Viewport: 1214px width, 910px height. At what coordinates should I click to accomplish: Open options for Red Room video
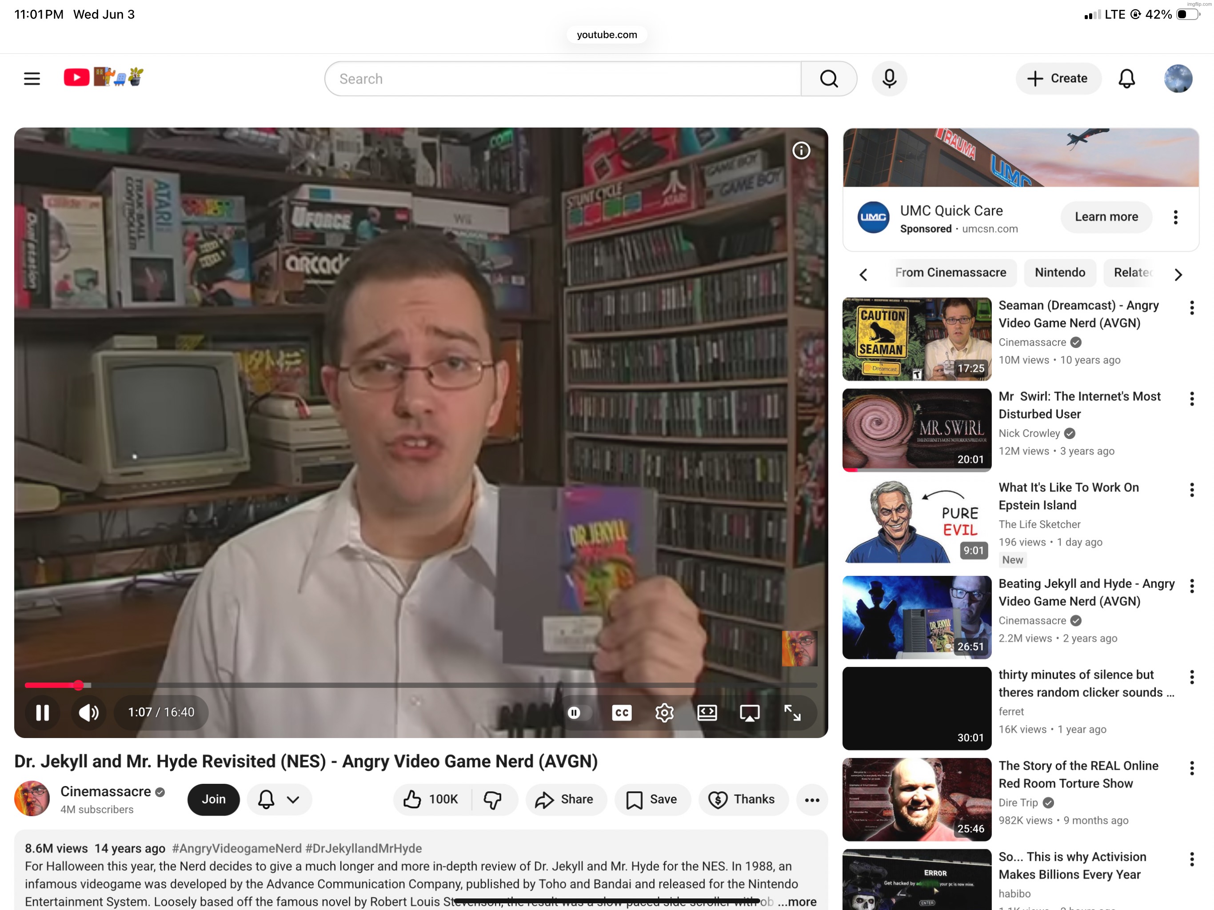click(1191, 768)
